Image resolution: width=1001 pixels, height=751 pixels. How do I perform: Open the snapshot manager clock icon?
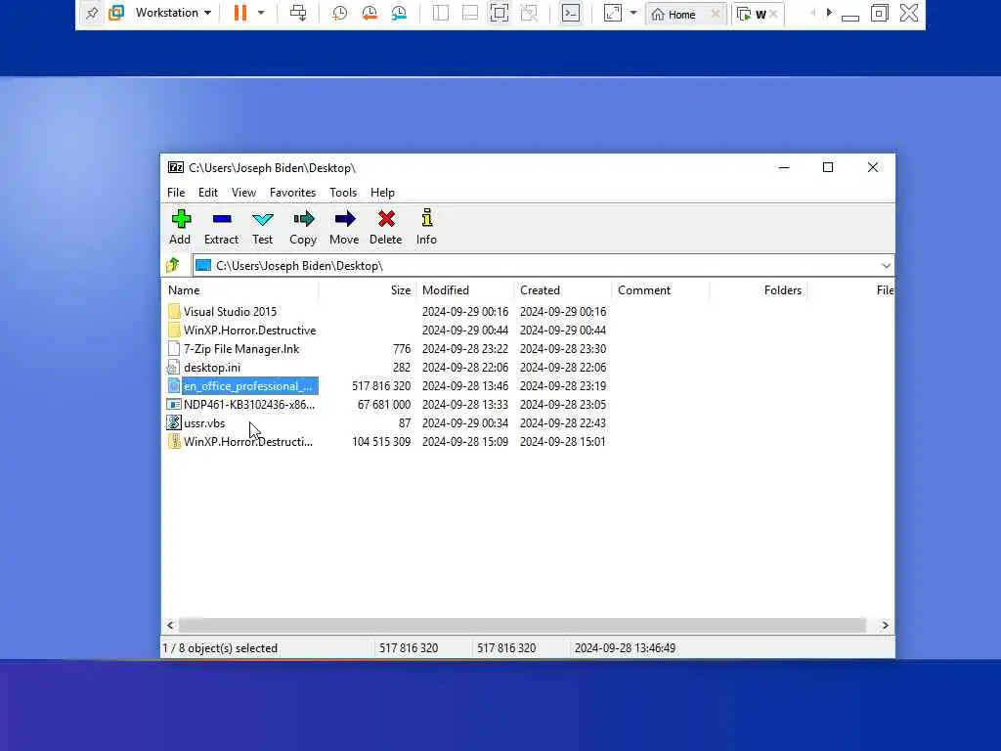tap(399, 13)
